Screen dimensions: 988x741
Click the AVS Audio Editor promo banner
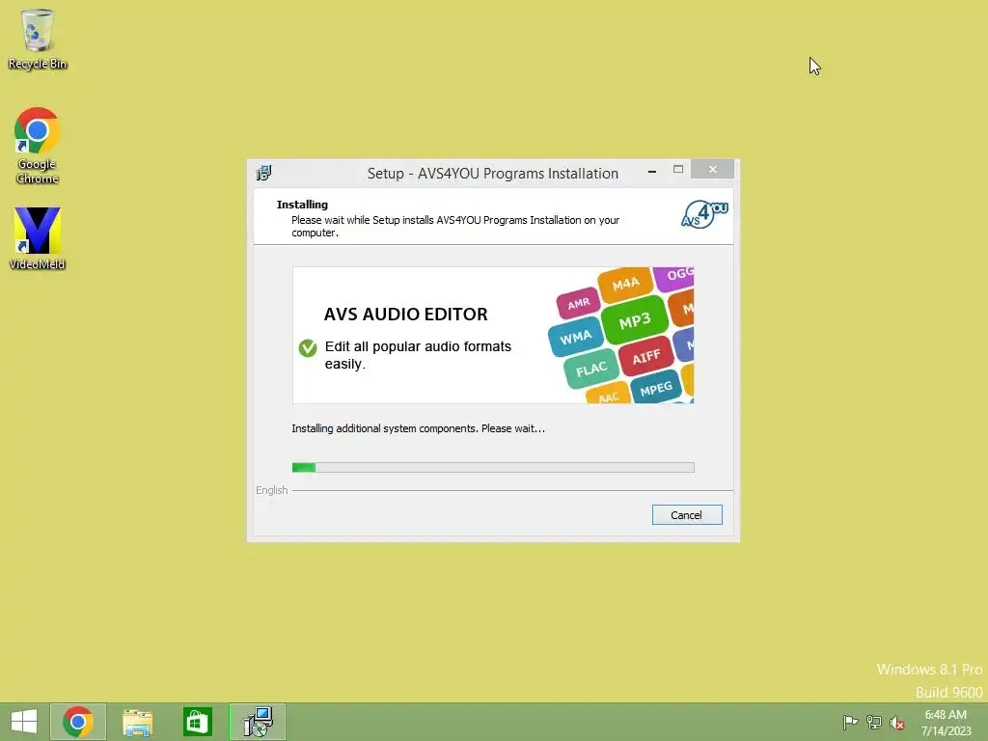[493, 335]
